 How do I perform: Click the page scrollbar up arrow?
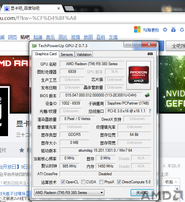pos(177,189)
